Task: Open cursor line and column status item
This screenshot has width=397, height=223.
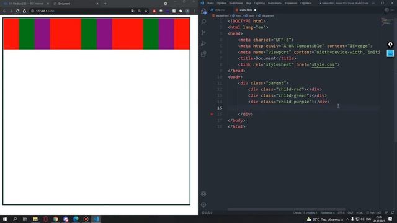Action: pos(305,213)
